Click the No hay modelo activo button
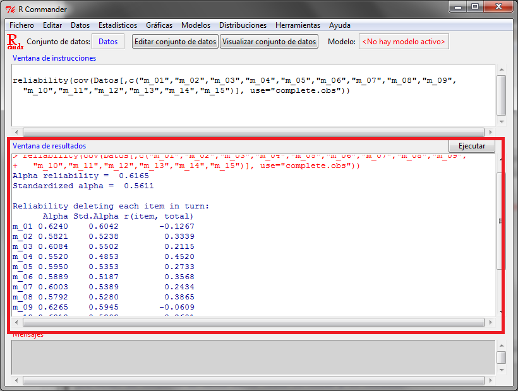Screen dimensions: 518x391 pyautogui.click(x=404, y=42)
